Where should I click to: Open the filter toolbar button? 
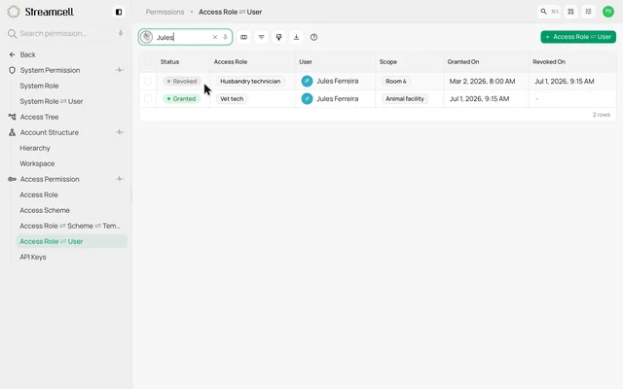[x=261, y=37]
